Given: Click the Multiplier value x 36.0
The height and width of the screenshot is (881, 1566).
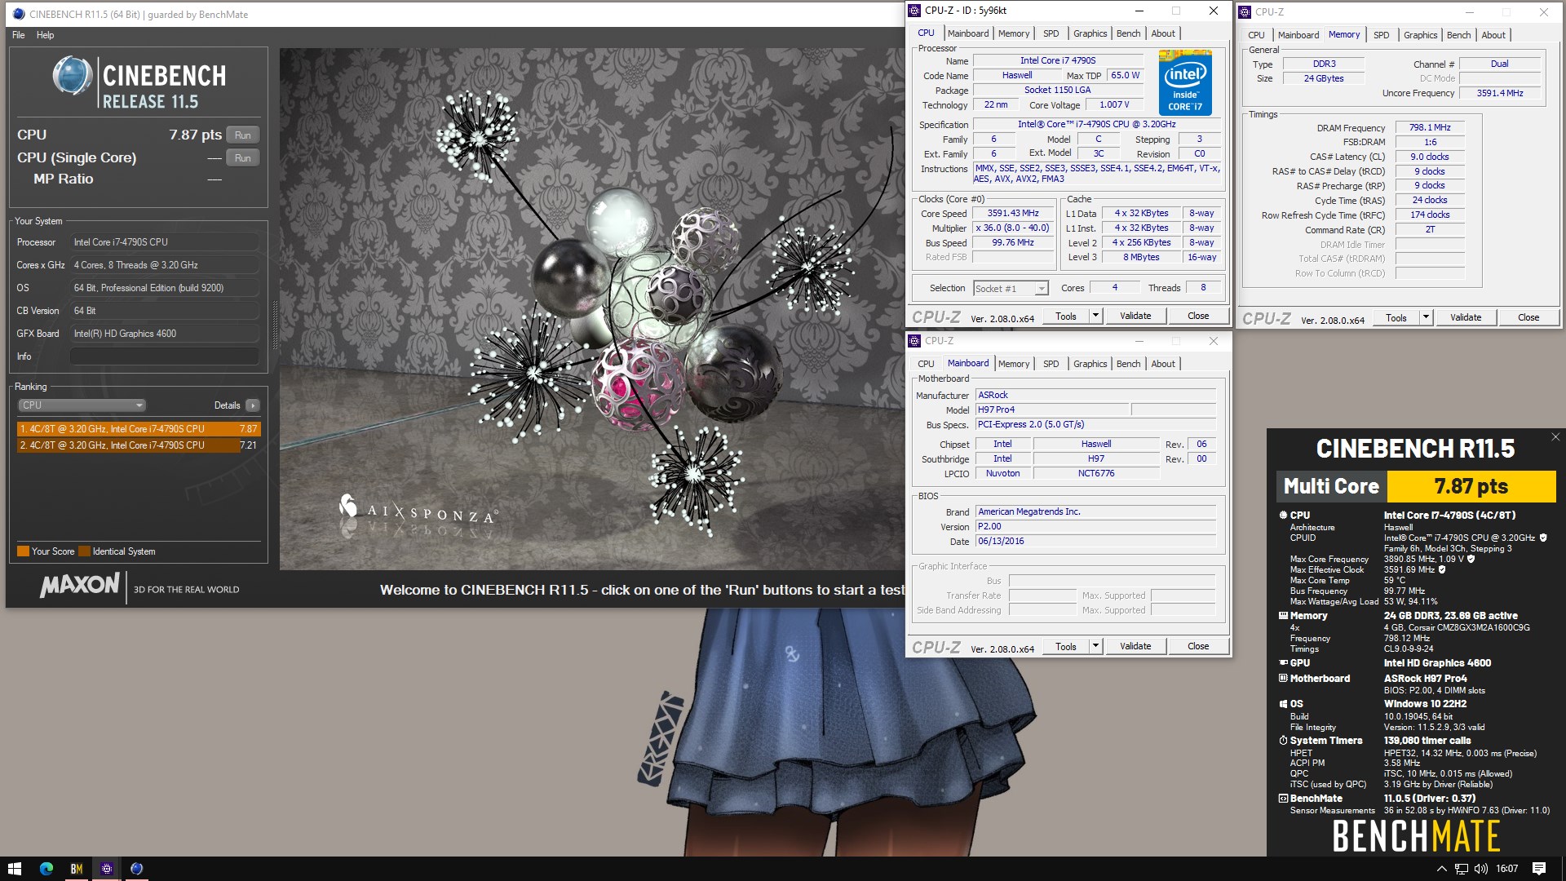Looking at the screenshot, I should pos(1013,228).
